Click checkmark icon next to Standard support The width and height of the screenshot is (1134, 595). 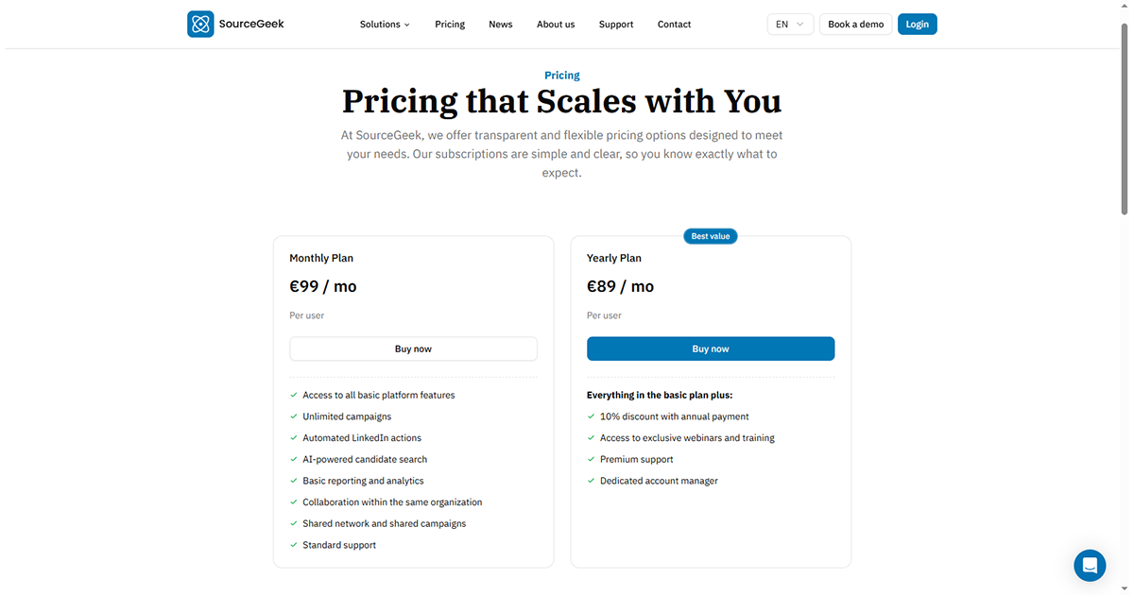tap(294, 545)
